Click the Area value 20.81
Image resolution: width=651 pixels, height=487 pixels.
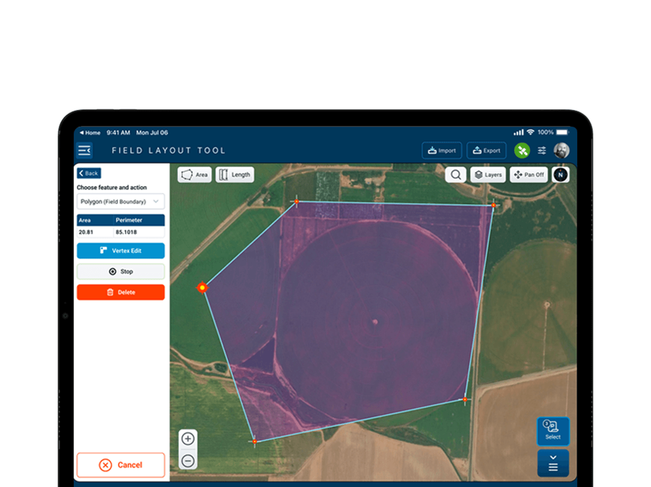click(x=86, y=232)
